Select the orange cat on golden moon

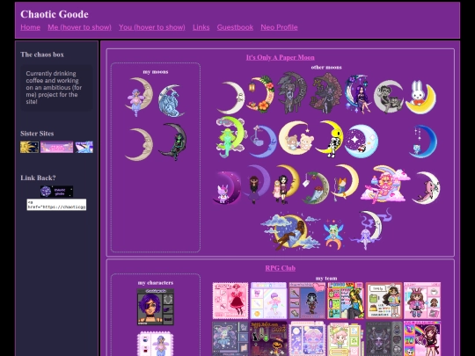(344, 183)
